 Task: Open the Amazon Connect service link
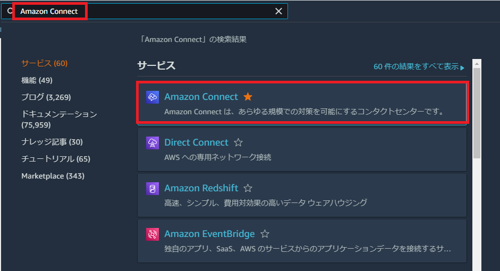(x=201, y=97)
